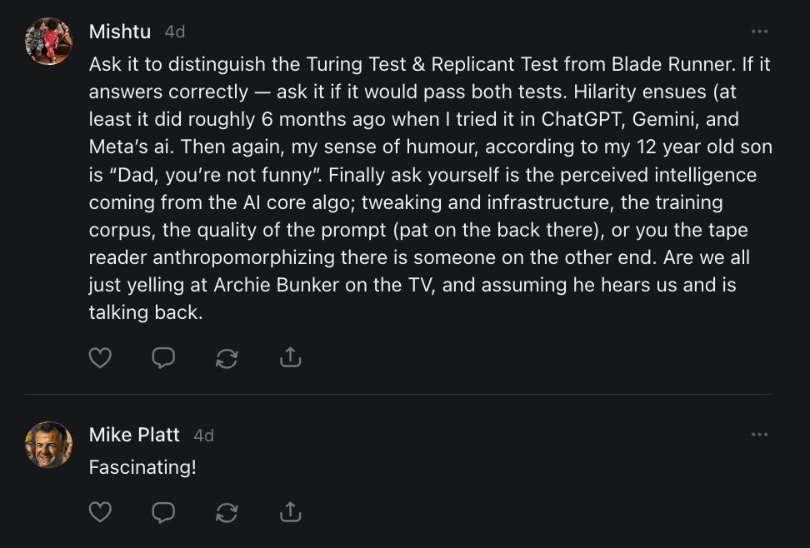This screenshot has height=548, width=810.
Task: Share Mishtu's comment using the upload icon
Action: pyautogui.click(x=290, y=358)
